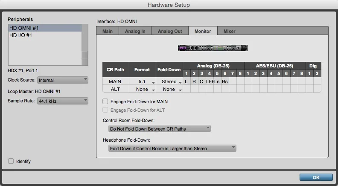Switch to the Analog Out tab

tap(170, 31)
